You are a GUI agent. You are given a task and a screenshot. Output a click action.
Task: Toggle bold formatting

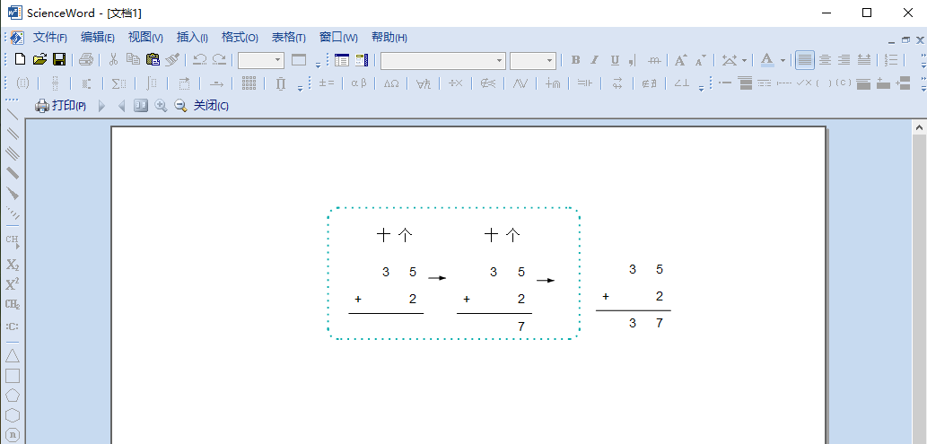tap(575, 60)
